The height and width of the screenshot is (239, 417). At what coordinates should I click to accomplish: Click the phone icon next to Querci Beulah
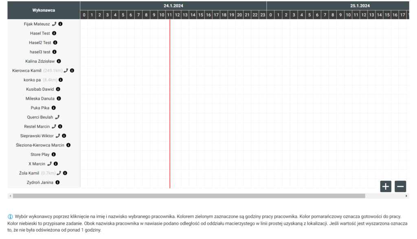coord(57,117)
